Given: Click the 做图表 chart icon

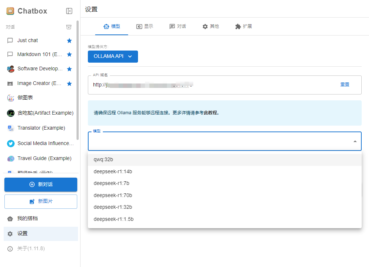Looking at the screenshot, I should pos(11,98).
